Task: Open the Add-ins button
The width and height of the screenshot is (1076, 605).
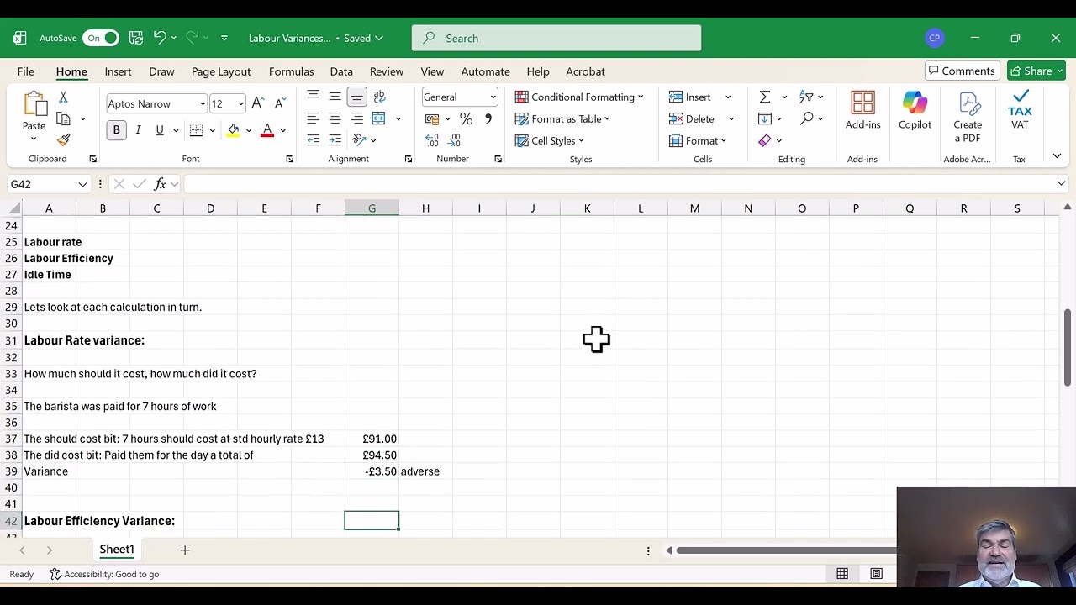Action: click(x=863, y=111)
